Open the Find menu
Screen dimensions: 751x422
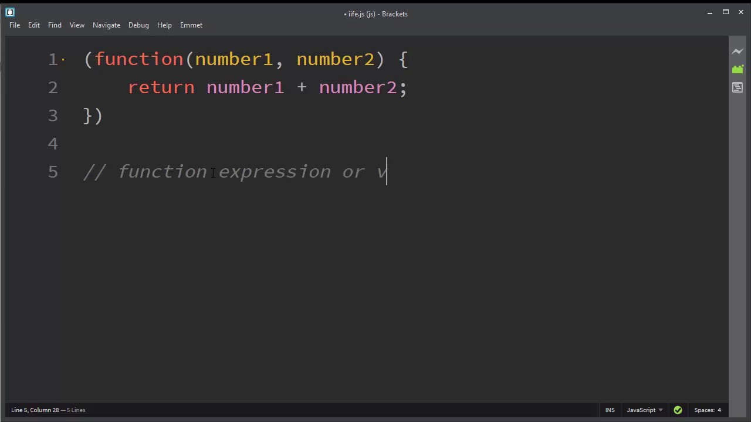(55, 25)
